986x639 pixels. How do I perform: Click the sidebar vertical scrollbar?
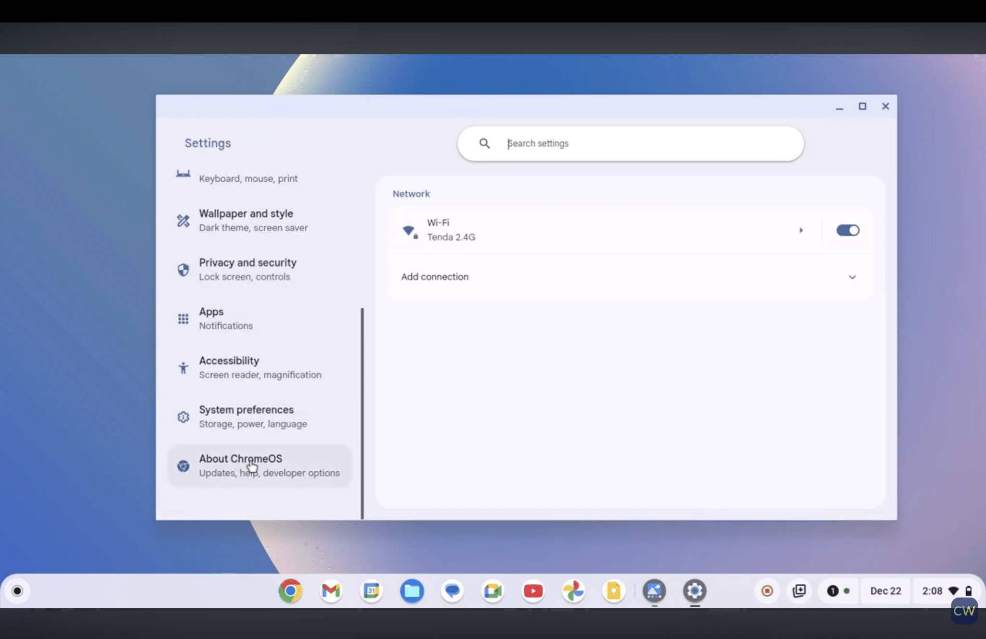pos(362,413)
